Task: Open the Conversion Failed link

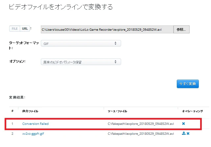Action: coord(36,124)
